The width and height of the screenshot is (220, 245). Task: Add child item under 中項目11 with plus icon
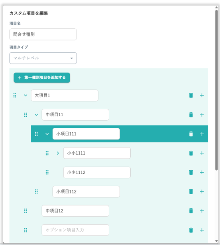click(202, 115)
